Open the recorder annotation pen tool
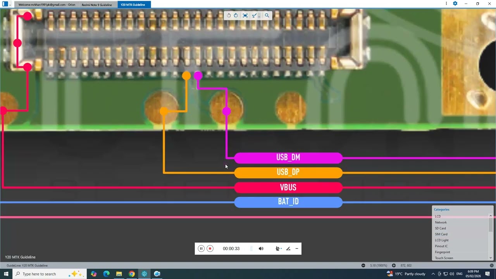 288,249
